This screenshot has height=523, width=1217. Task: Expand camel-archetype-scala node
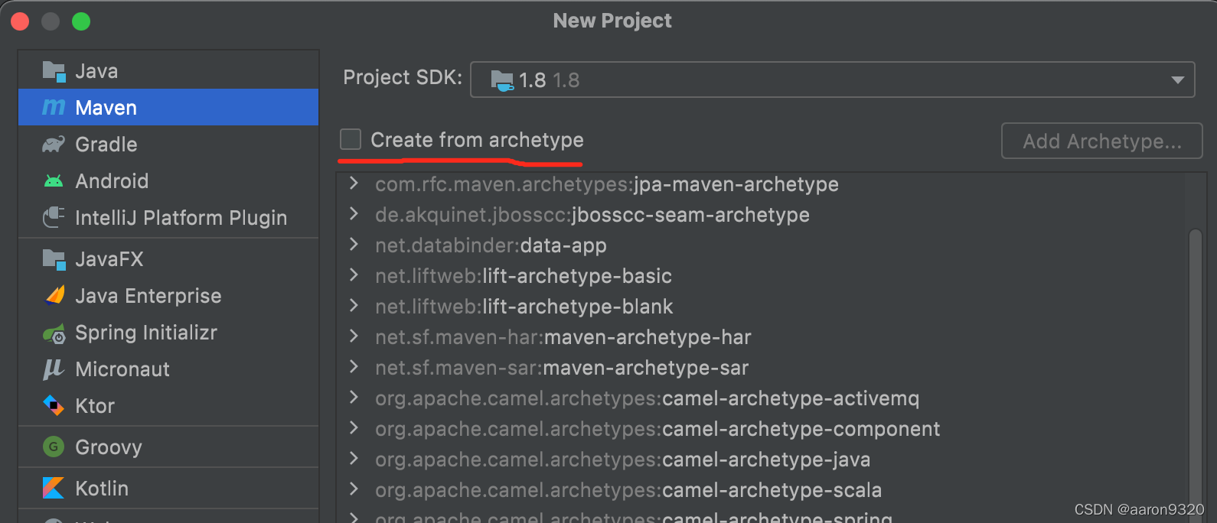point(354,489)
